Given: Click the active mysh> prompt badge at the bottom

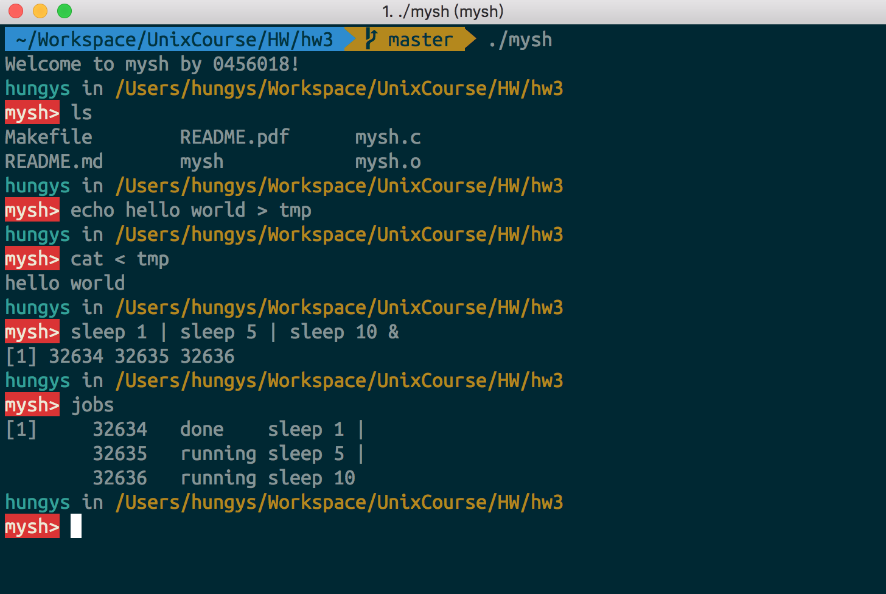Looking at the screenshot, I should coord(32,526).
